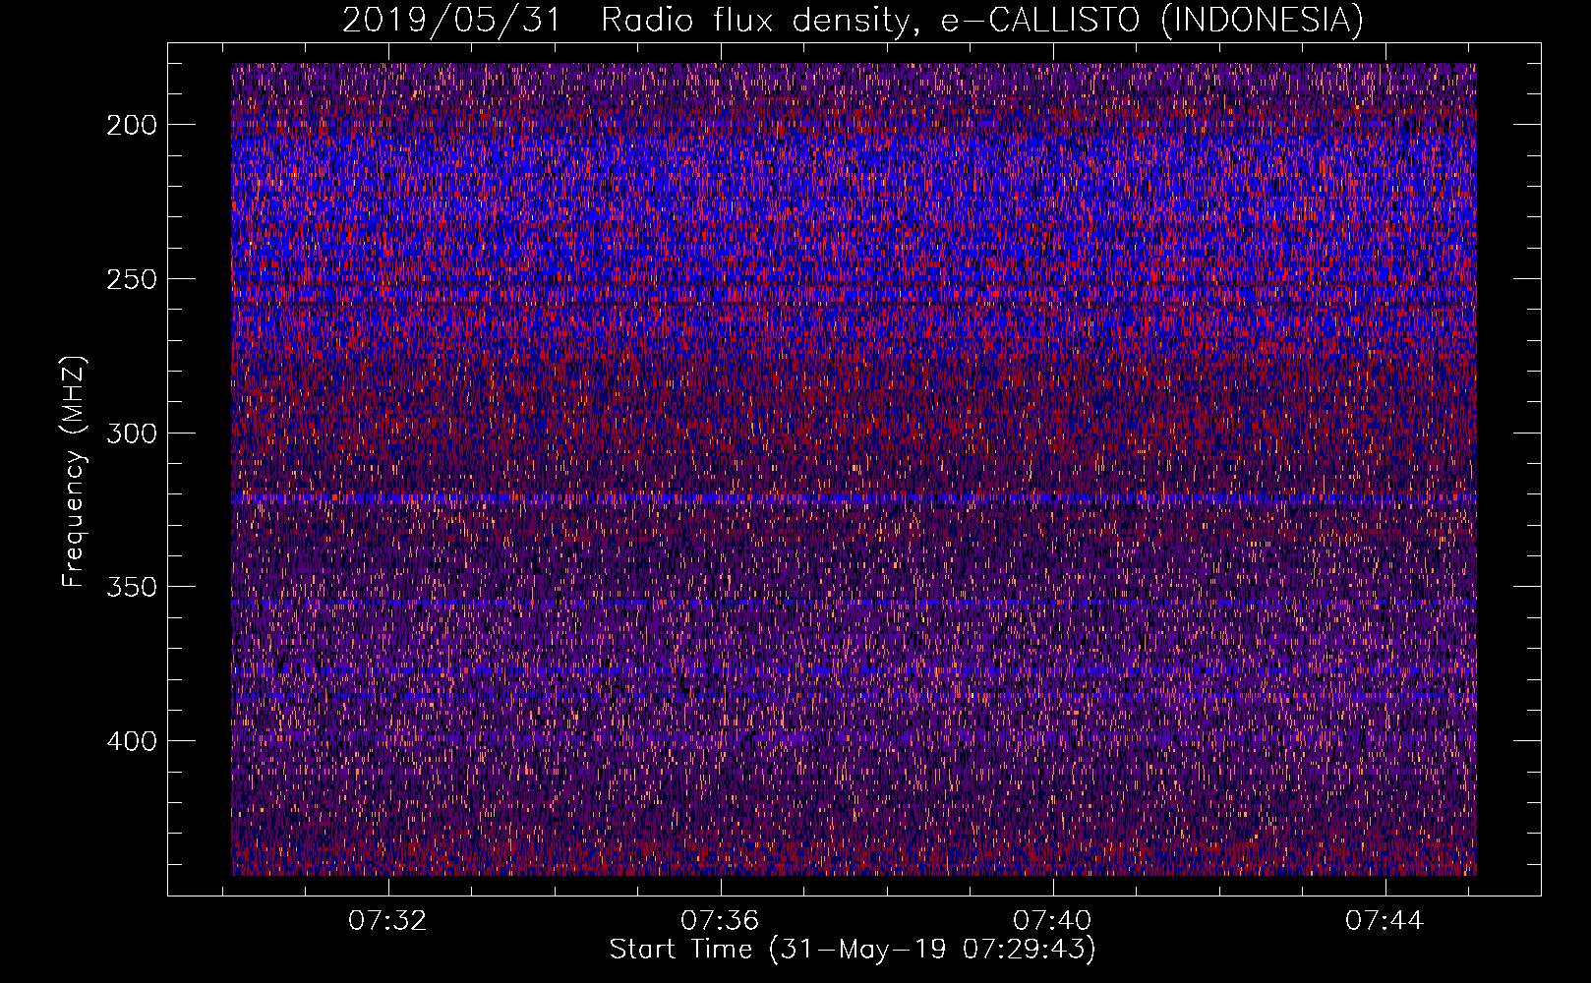Click the blue horizontal line near 355 MHz
This screenshot has width=1591, height=983.
pyautogui.click(x=854, y=602)
